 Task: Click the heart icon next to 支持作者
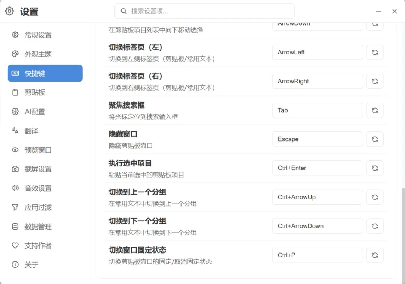click(x=15, y=245)
